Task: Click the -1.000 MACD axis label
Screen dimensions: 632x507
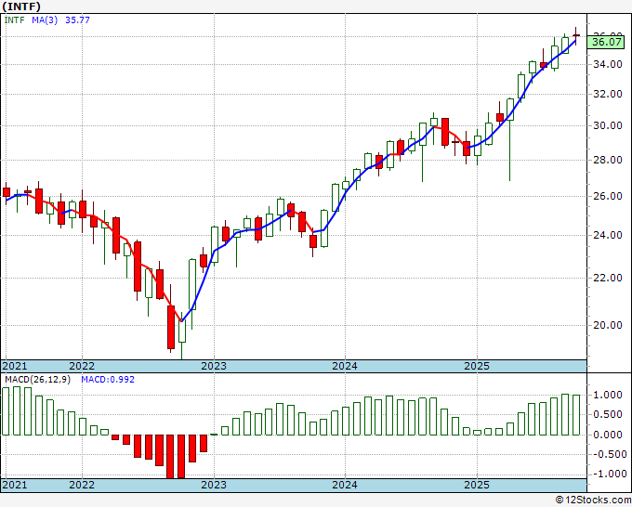Action: click(x=608, y=474)
